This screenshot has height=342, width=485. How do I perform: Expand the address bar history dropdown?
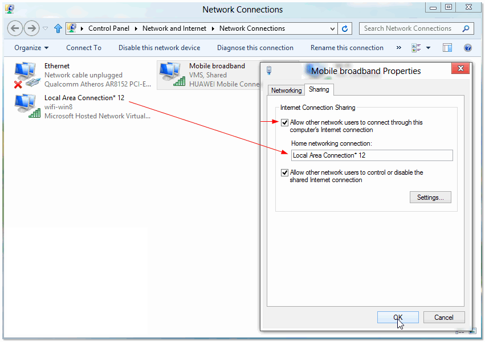click(x=333, y=28)
